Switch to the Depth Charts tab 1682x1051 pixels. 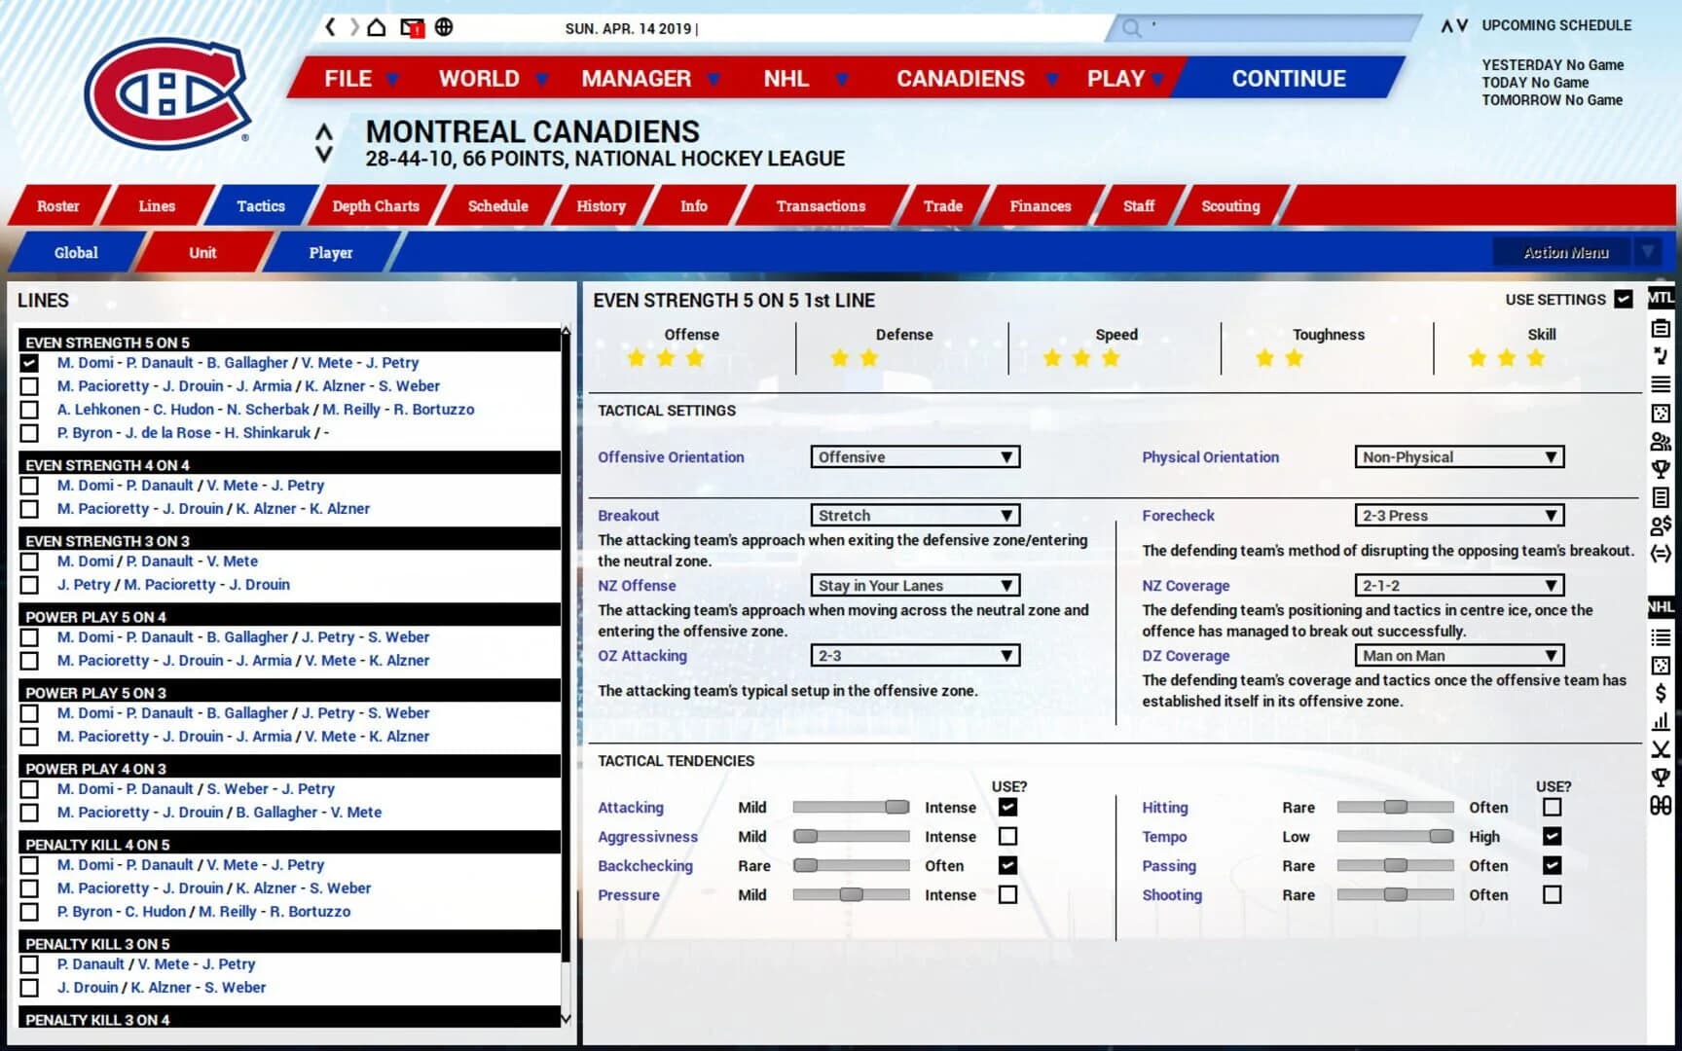coord(375,206)
